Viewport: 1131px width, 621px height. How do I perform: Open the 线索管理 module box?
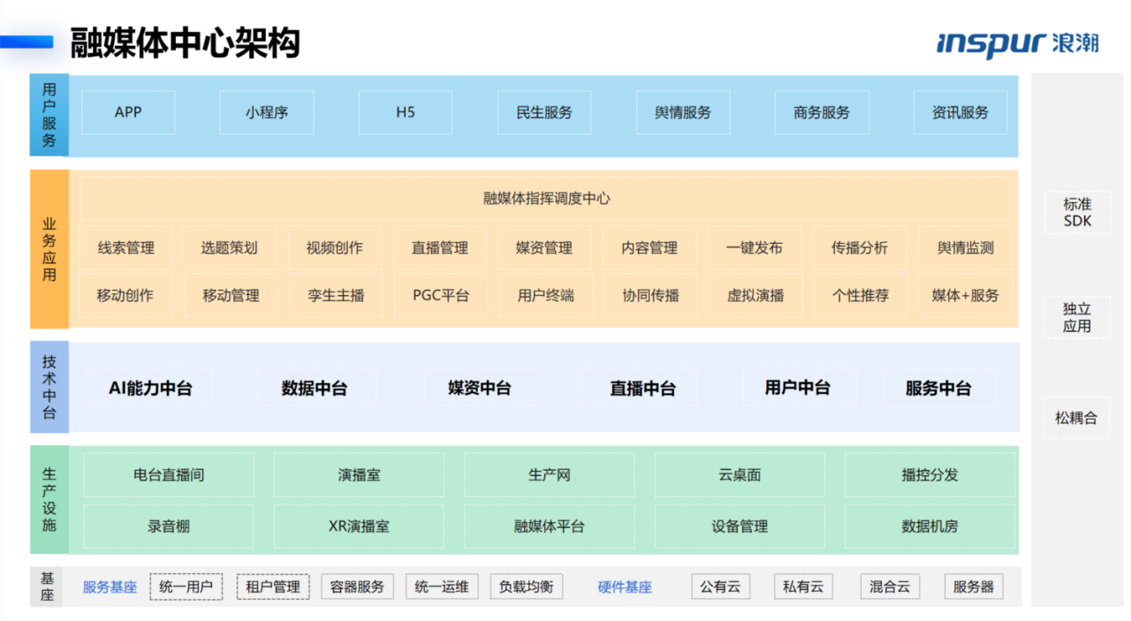pyautogui.click(x=126, y=248)
